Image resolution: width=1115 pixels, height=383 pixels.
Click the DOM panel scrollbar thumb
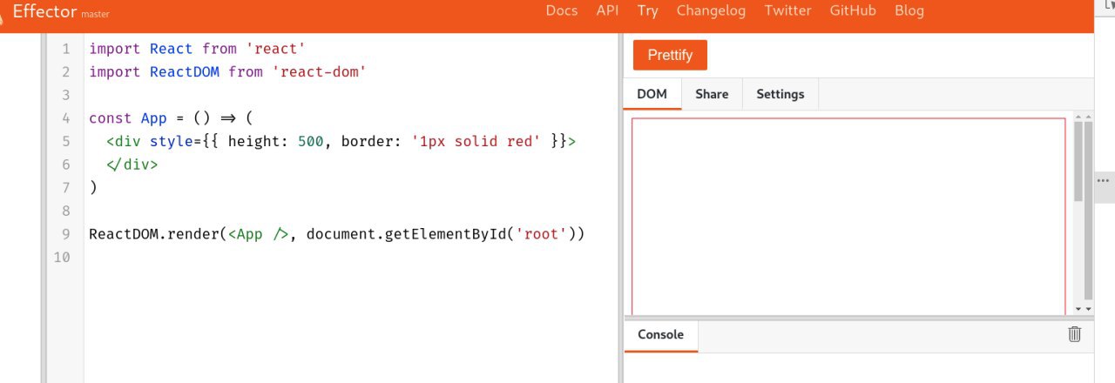pyautogui.click(x=1078, y=162)
